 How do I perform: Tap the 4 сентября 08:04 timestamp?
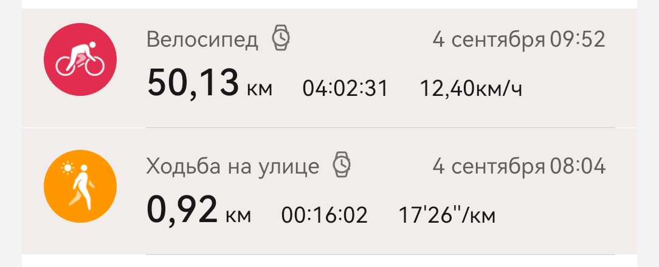pyautogui.click(x=519, y=166)
